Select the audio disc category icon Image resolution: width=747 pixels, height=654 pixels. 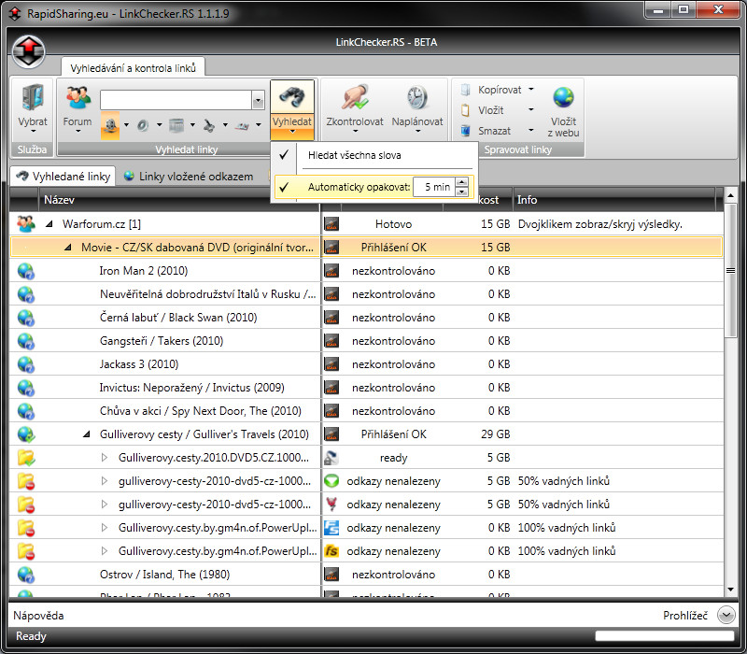click(143, 125)
